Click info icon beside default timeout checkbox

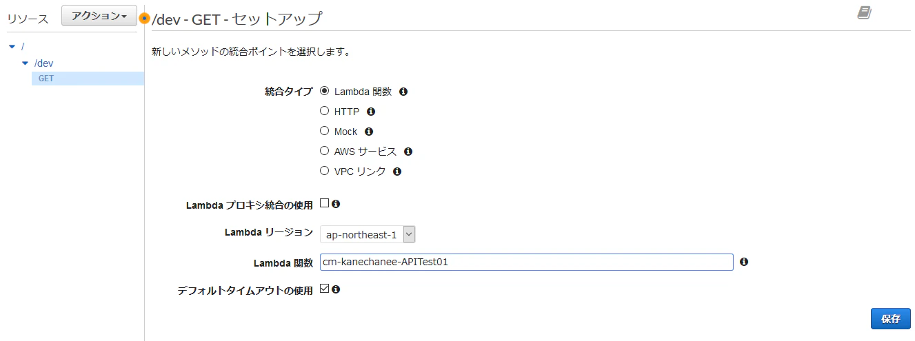pyautogui.click(x=336, y=289)
